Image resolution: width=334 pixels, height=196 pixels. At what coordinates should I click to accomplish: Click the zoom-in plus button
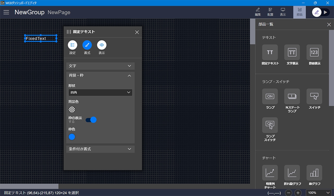[298, 193]
